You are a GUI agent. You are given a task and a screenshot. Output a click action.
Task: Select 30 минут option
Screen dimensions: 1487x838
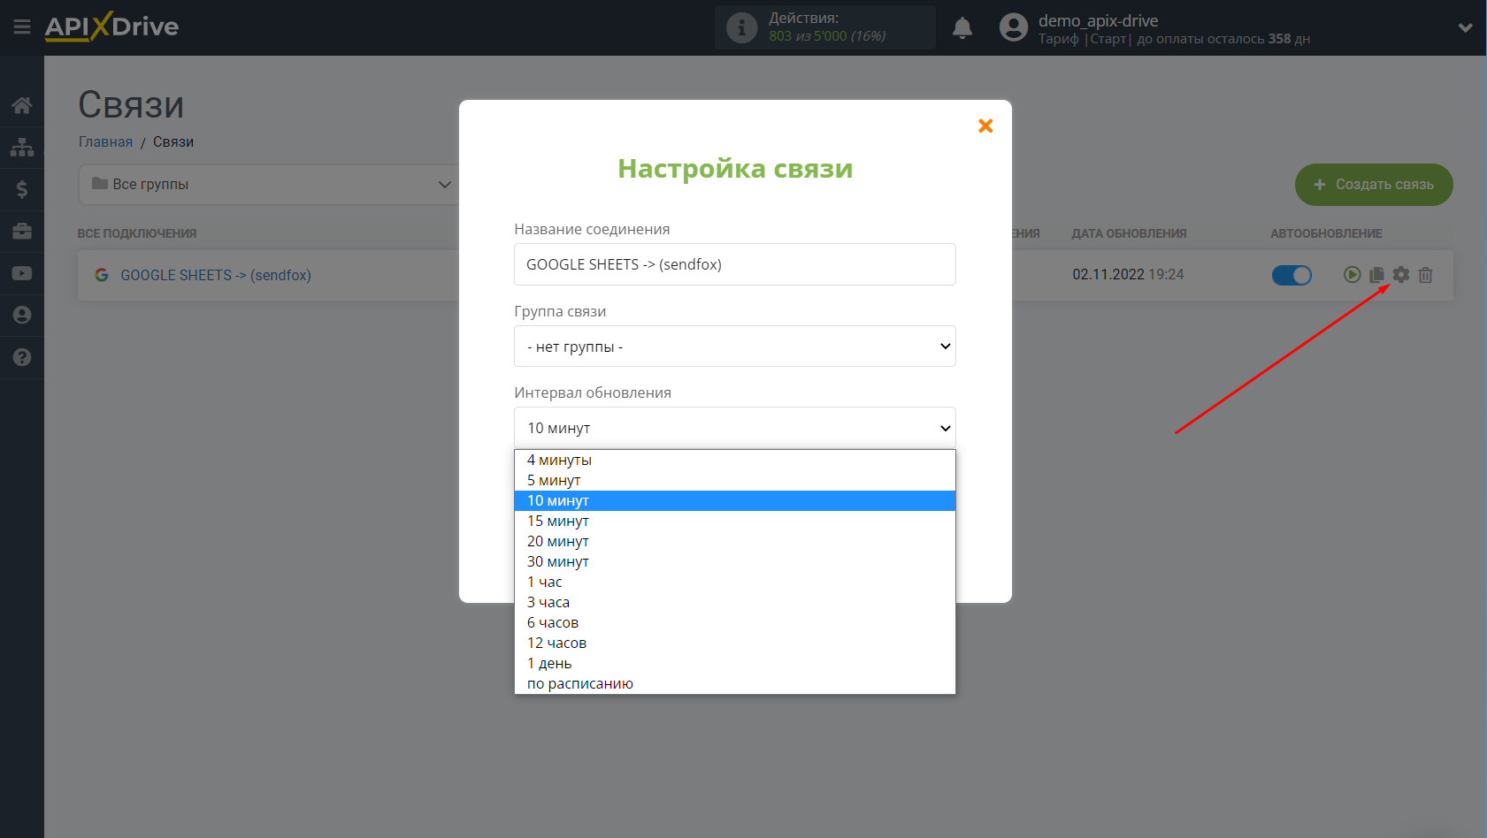click(735, 561)
